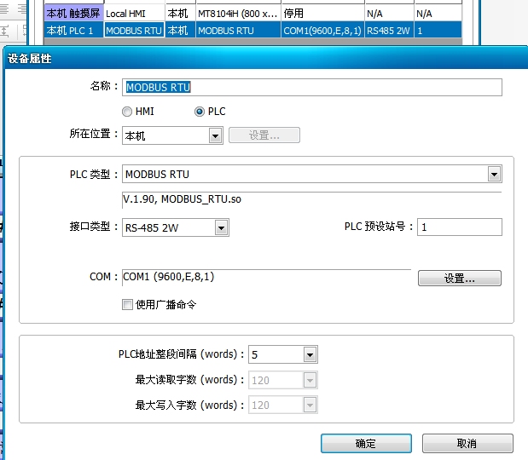Click the PLC预设站号 input field
Image resolution: width=528 pixels, height=460 pixels.
coord(459,227)
